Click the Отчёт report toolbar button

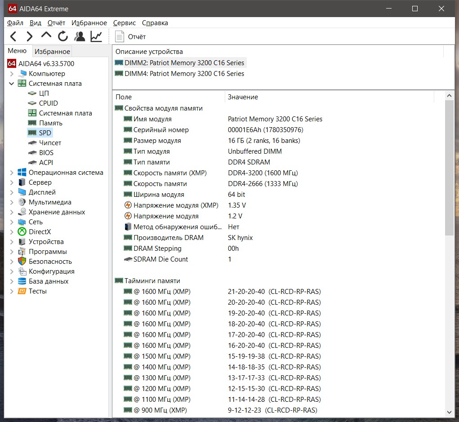[x=130, y=37]
